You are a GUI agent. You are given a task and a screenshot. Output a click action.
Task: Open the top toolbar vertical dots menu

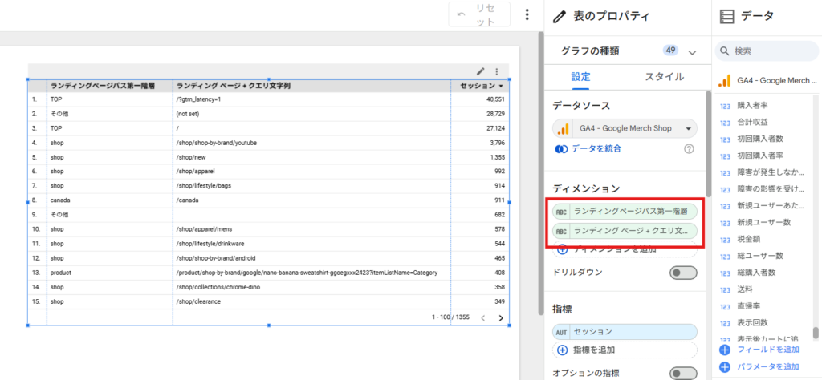pos(527,14)
